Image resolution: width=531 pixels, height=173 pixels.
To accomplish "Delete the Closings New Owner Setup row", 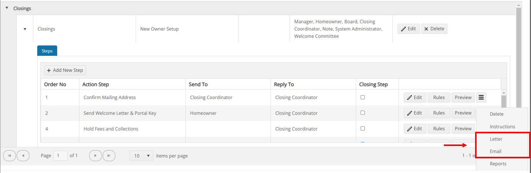I will 434,29.
